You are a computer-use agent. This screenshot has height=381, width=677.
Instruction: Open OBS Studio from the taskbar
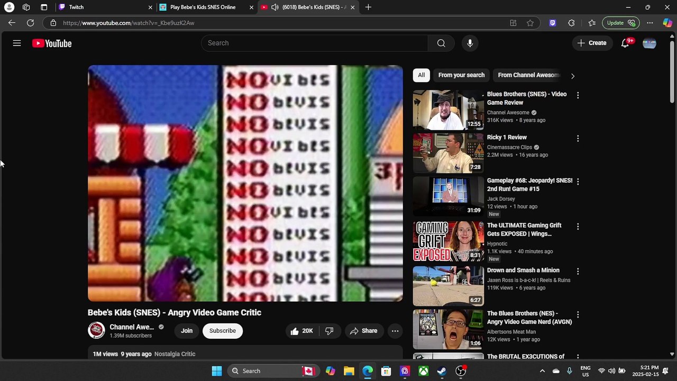pyautogui.click(x=461, y=371)
